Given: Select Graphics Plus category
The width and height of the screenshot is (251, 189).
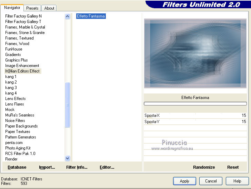Looking at the screenshot, I should click(17, 60).
